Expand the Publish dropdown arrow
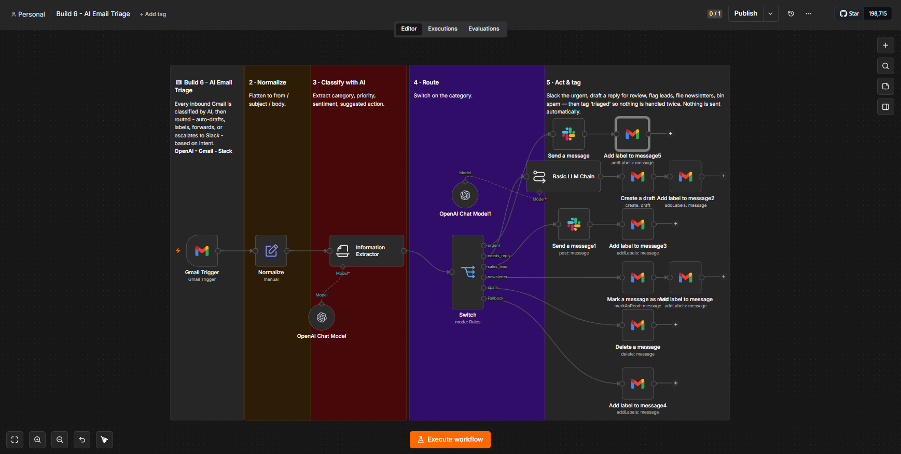This screenshot has height=454, width=901. tap(771, 13)
